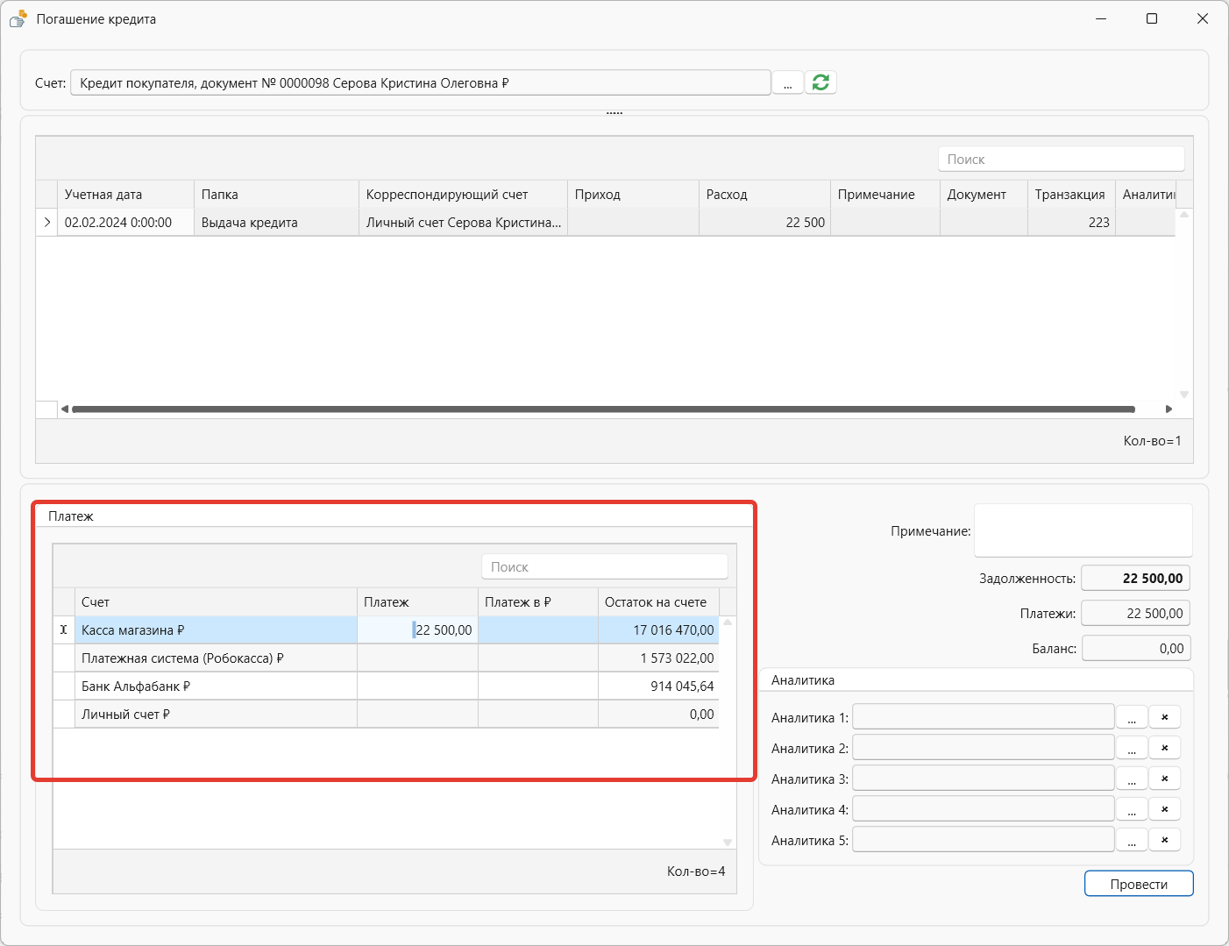Click Платеж в ₽ column header
The image size is (1229, 946).
[538, 601]
